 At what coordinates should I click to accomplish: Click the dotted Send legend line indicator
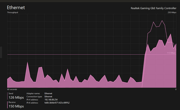tap(7, 96)
